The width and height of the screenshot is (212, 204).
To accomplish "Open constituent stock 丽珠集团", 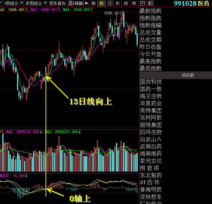I will coord(151,125).
